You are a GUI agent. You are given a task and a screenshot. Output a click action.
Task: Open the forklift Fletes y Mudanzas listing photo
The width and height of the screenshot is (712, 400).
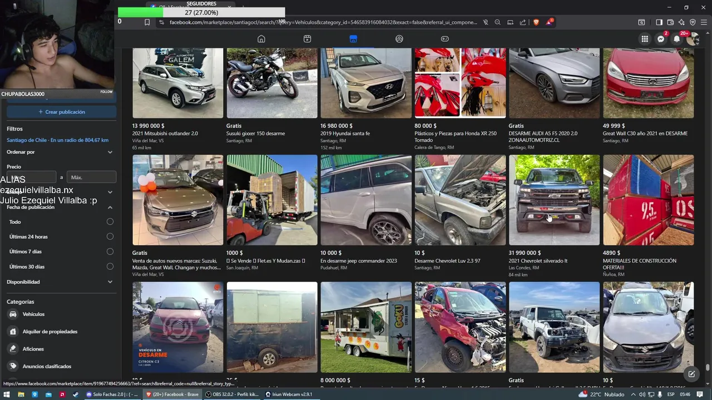[271, 200]
